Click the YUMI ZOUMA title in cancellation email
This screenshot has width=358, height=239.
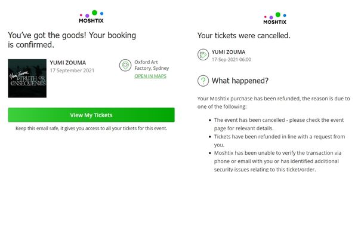pyautogui.click(x=229, y=52)
